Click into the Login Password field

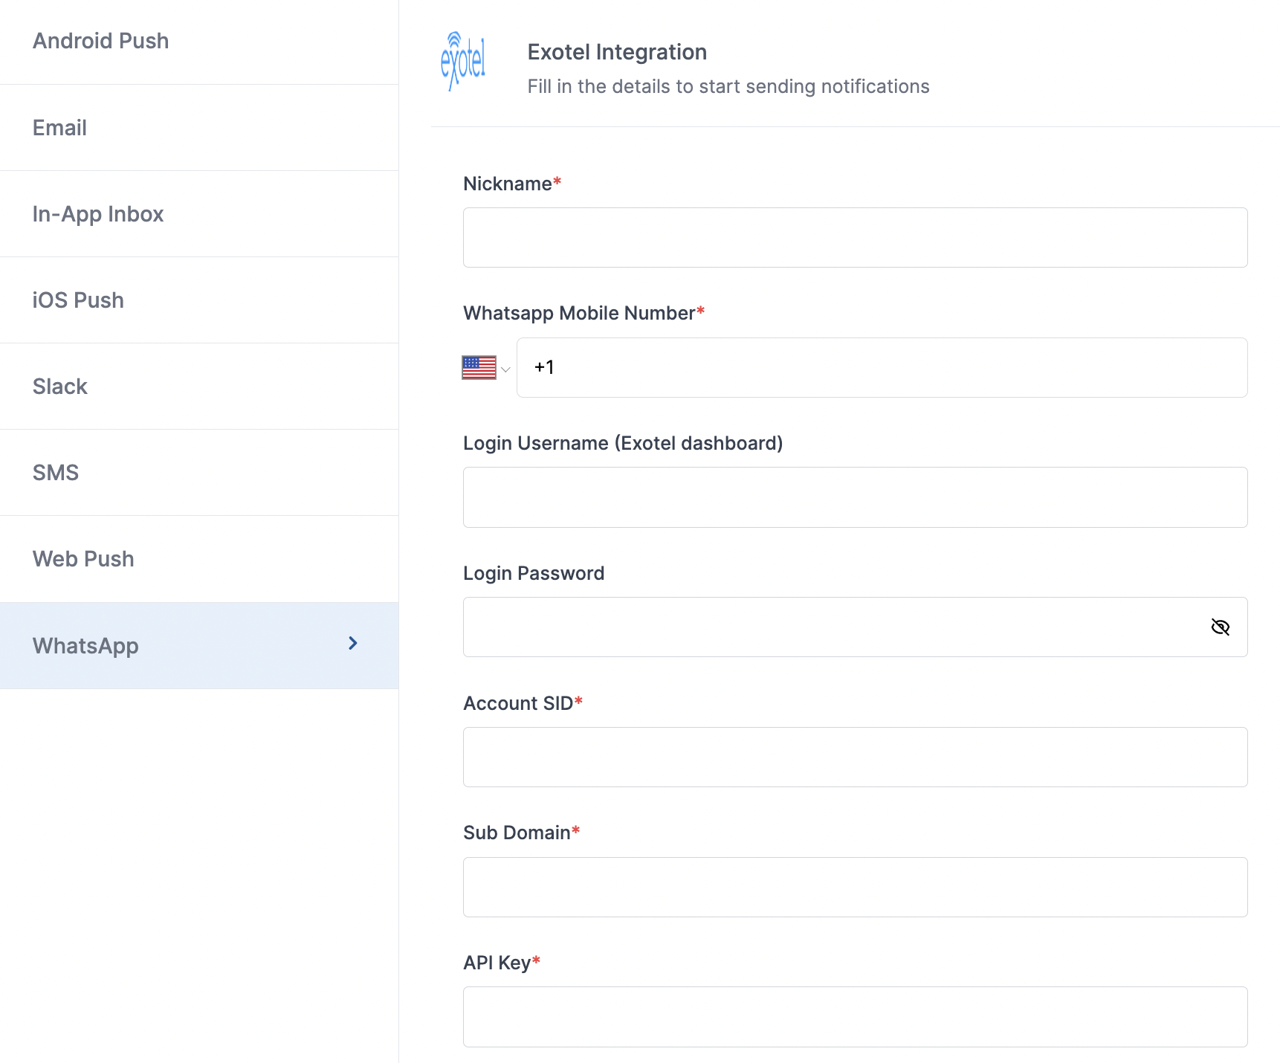855,627
